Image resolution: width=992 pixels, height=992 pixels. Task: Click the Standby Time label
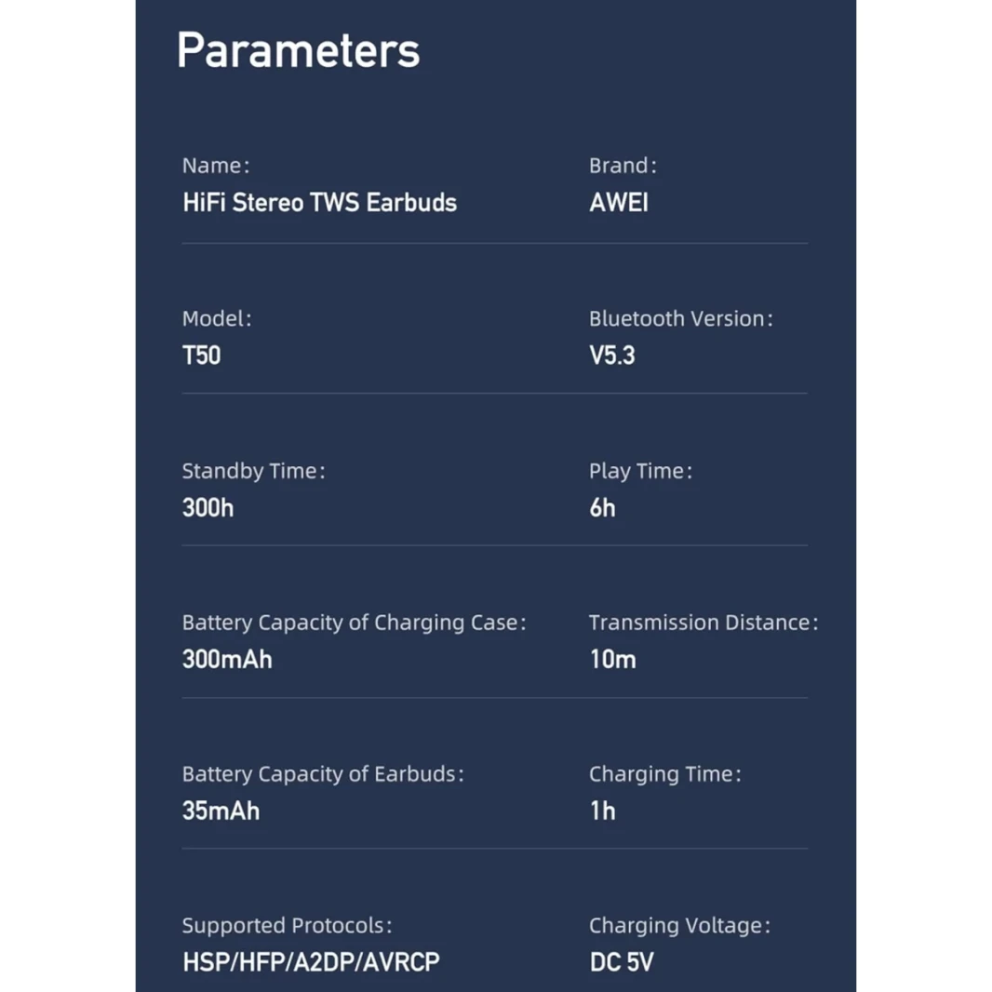pos(253,471)
